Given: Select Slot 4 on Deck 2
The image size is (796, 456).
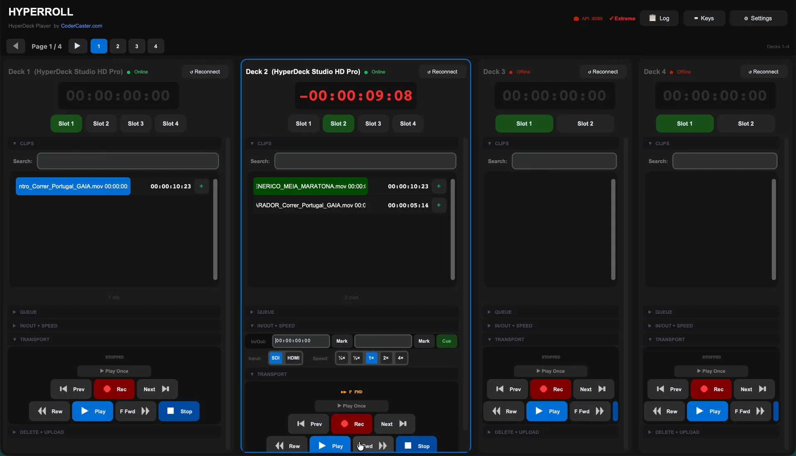Looking at the screenshot, I should coord(408,124).
